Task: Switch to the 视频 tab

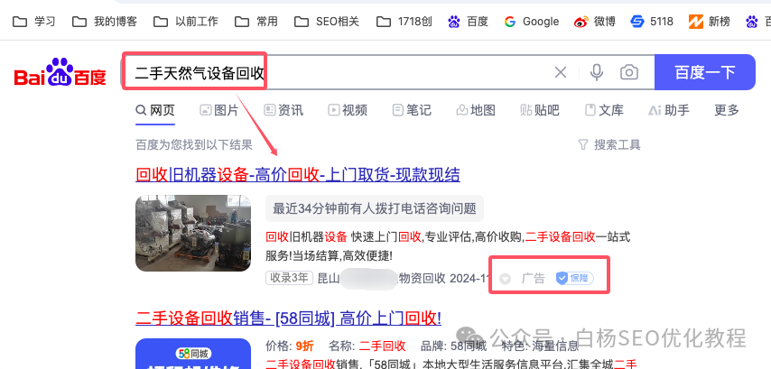Action: 348,110
